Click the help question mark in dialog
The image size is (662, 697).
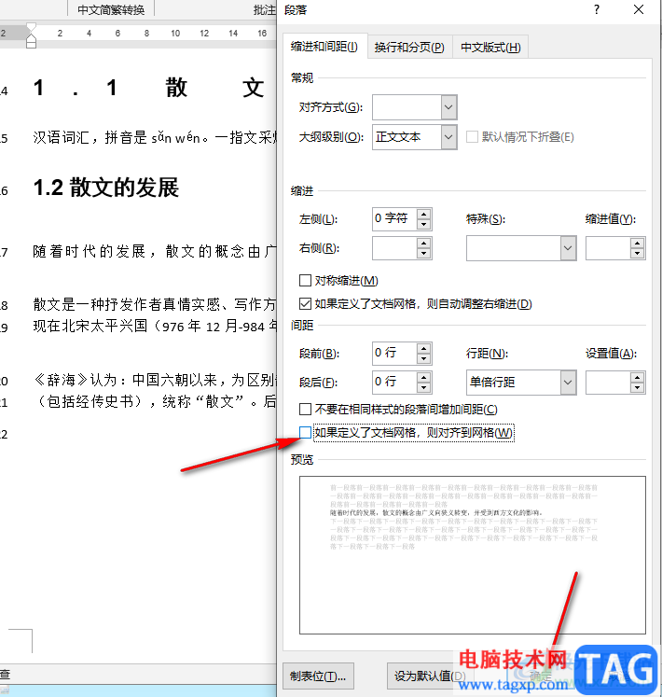tap(597, 9)
